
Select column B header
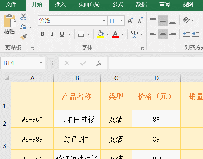coord(77,78)
